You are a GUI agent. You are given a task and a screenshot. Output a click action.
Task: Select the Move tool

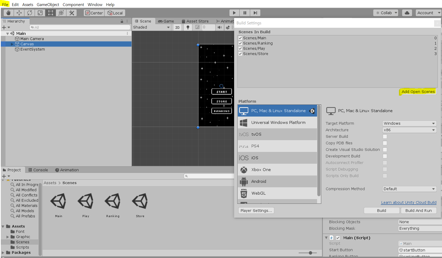[x=19, y=13]
